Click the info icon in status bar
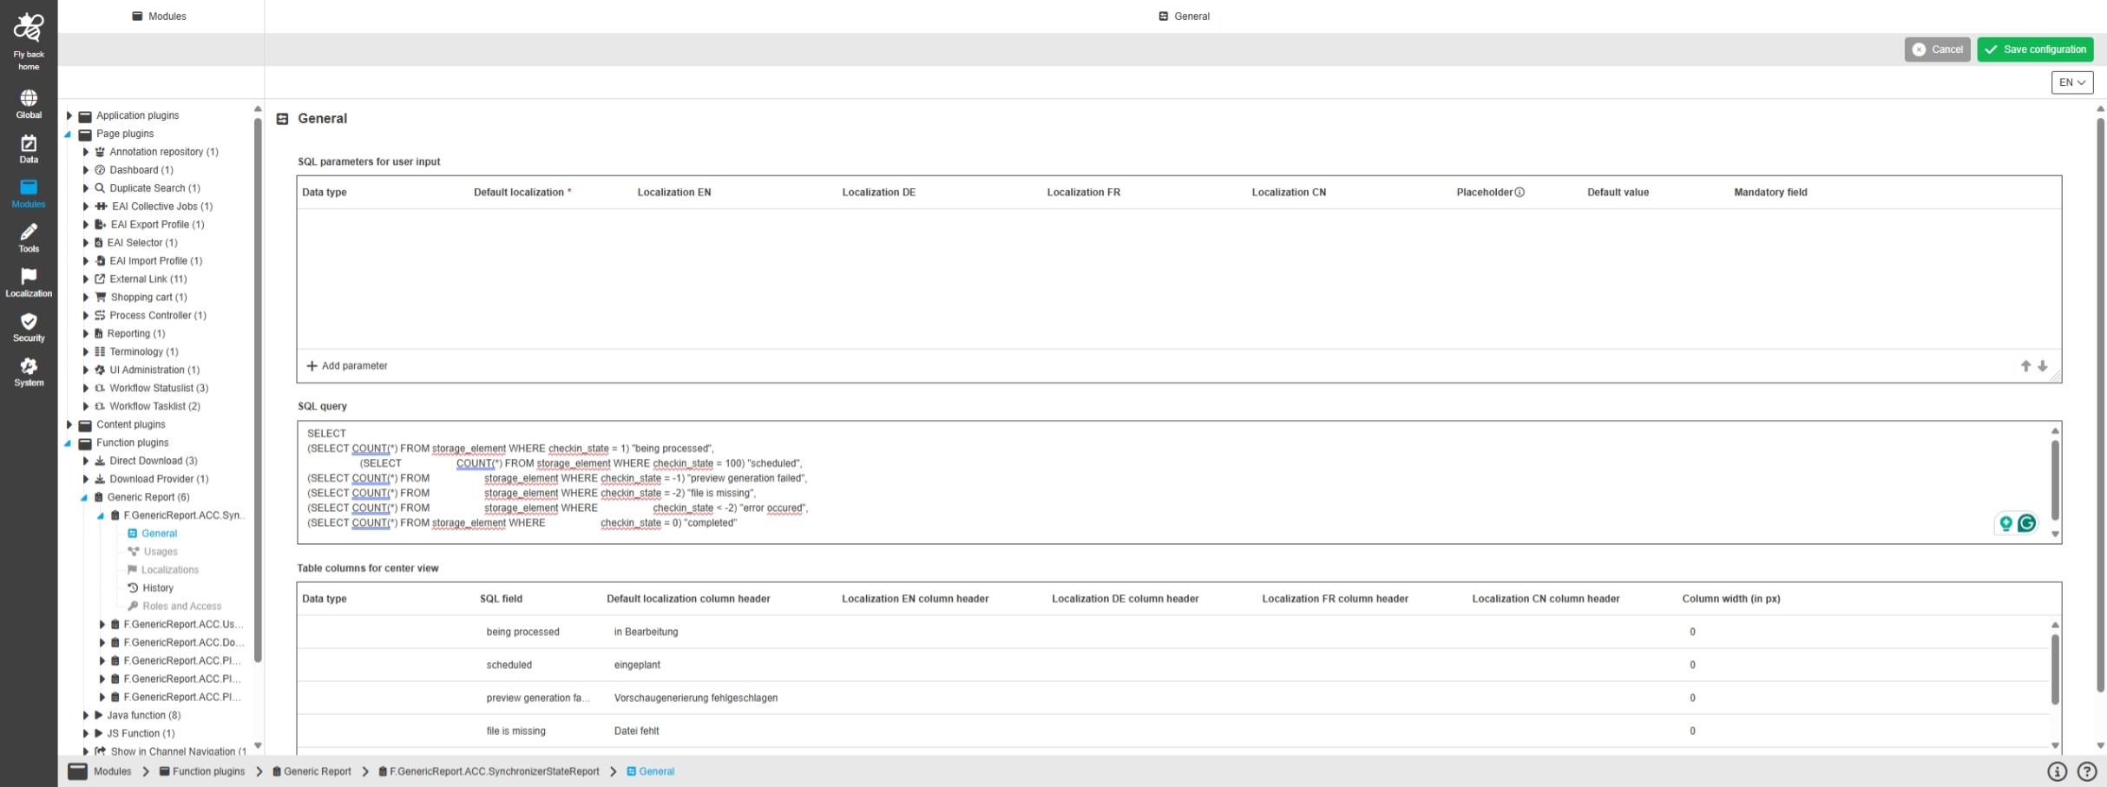The width and height of the screenshot is (2107, 787). (2057, 771)
